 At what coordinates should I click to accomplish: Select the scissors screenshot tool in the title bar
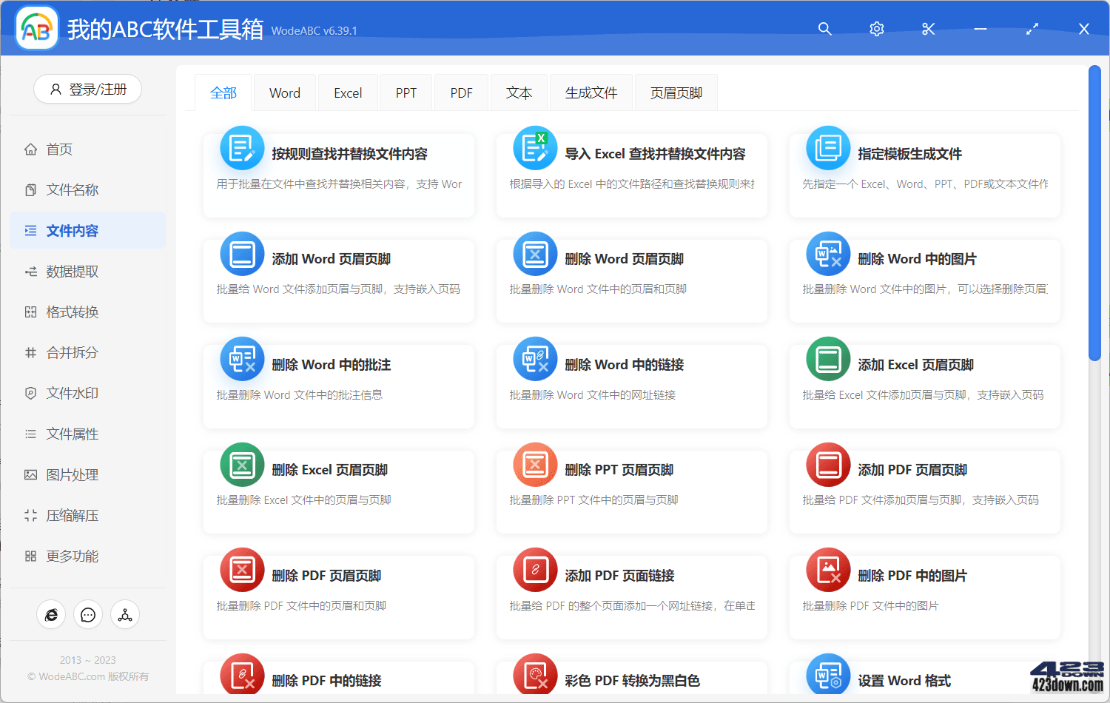click(x=928, y=29)
